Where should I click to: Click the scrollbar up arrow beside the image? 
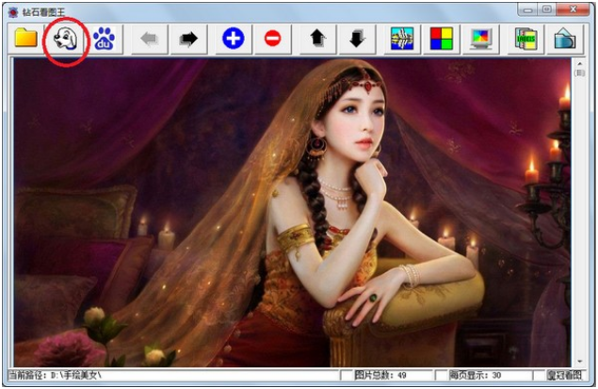[579, 65]
